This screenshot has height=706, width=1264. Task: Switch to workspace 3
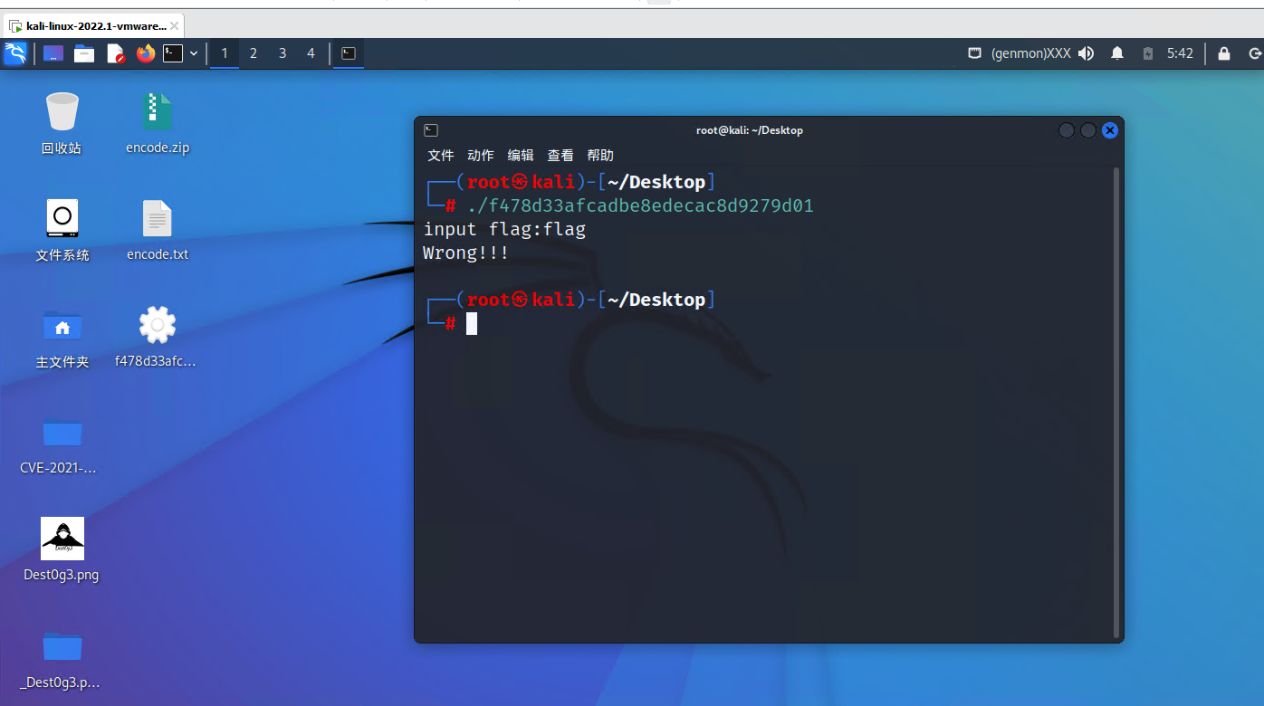pyautogui.click(x=282, y=53)
